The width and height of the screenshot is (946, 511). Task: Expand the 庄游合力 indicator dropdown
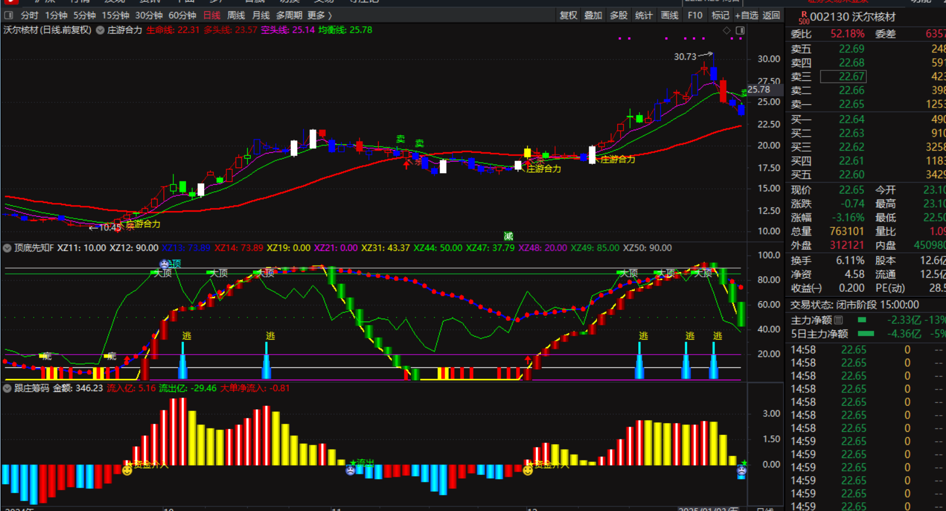(x=100, y=30)
